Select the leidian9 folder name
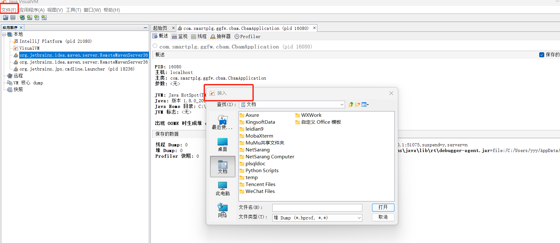Image resolution: width=560 pixels, height=243 pixels. click(254, 129)
